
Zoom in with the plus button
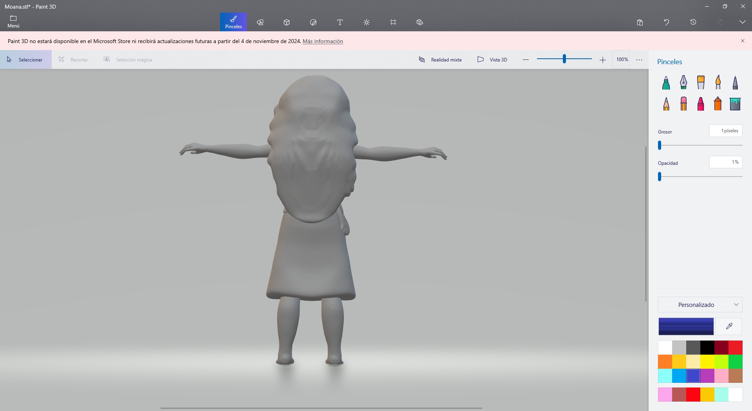click(x=602, y=59)
